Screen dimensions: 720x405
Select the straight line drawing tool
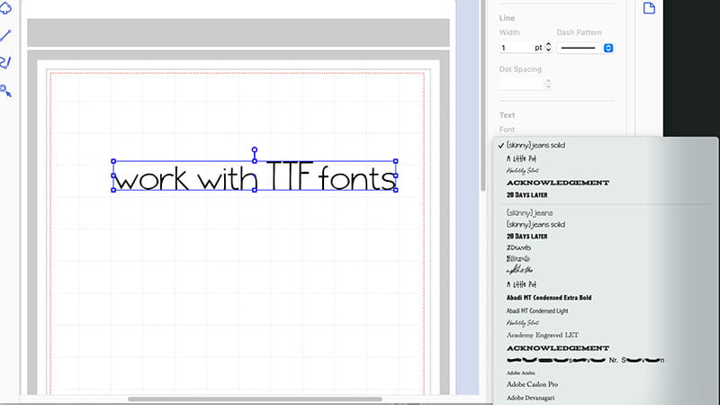(6, 36)
